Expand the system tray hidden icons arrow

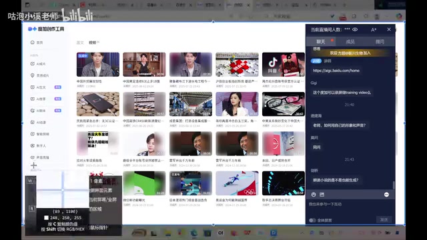pyautogui.click(x=302, y=233)
